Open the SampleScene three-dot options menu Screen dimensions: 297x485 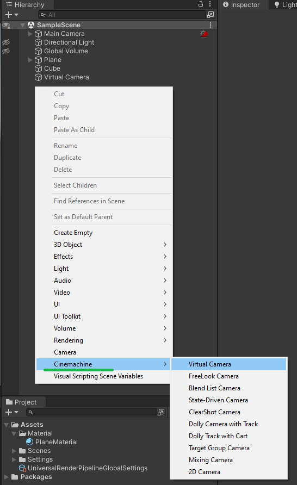pyautogui.click(x=211, y=25)
